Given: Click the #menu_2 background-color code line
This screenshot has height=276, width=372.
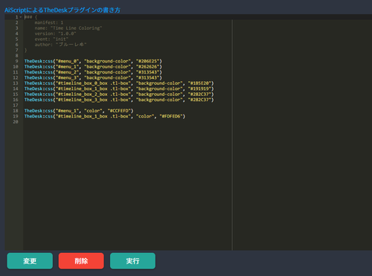Looking at the screenshot, I should pyautogui.click(x=93, y=72).
